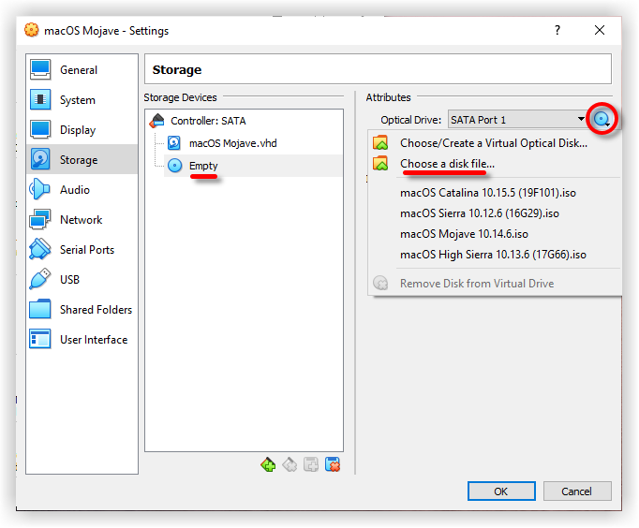The width and height of the screenshot is (639, 528).
Task: Open the Network settings category
Action: click(82, 220)
